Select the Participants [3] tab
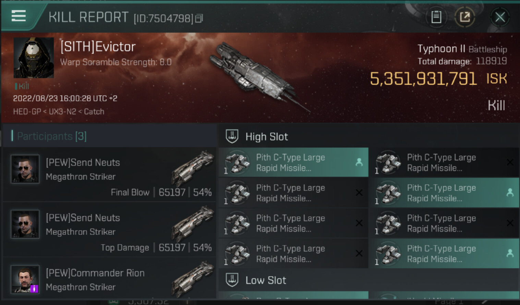 (51, 136)
